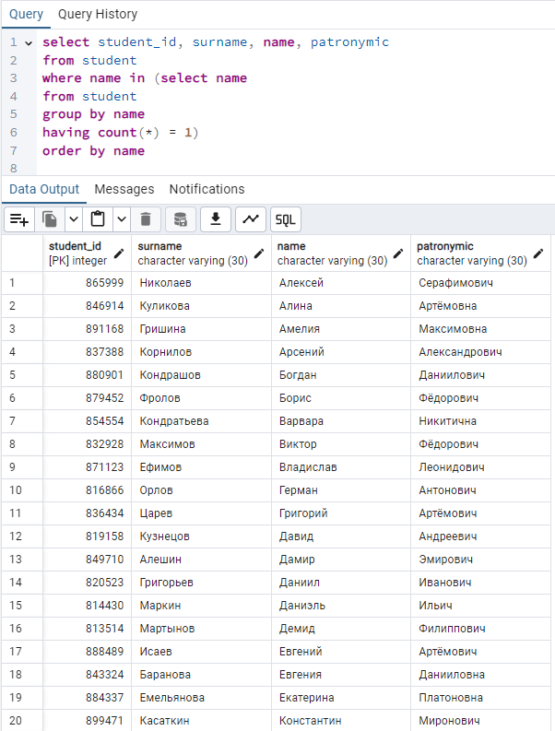Click cell with student_id 832928

tap(88, 443)
